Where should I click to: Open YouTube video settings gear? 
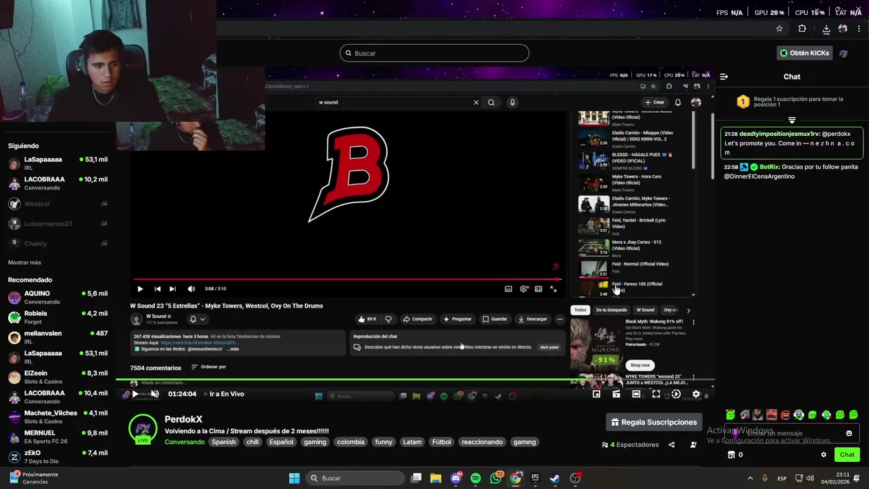pos(523,289)
